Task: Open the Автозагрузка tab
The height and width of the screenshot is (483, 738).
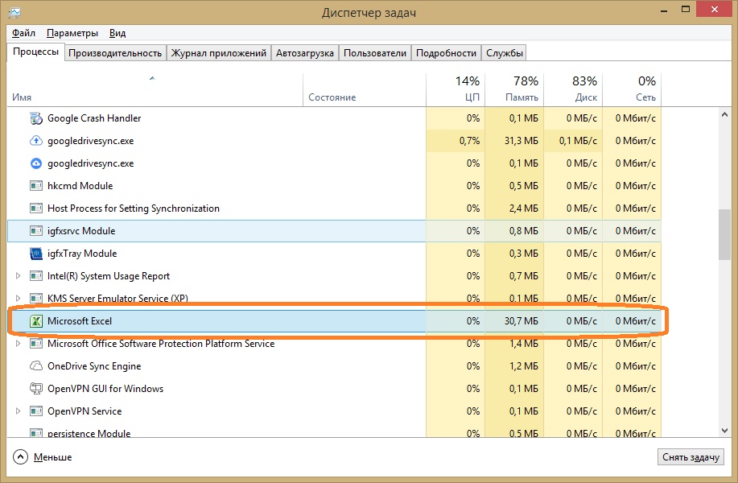Action: point(304,53)
